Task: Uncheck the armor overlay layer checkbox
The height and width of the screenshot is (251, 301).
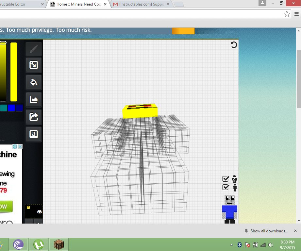Action: click(226, 179)
